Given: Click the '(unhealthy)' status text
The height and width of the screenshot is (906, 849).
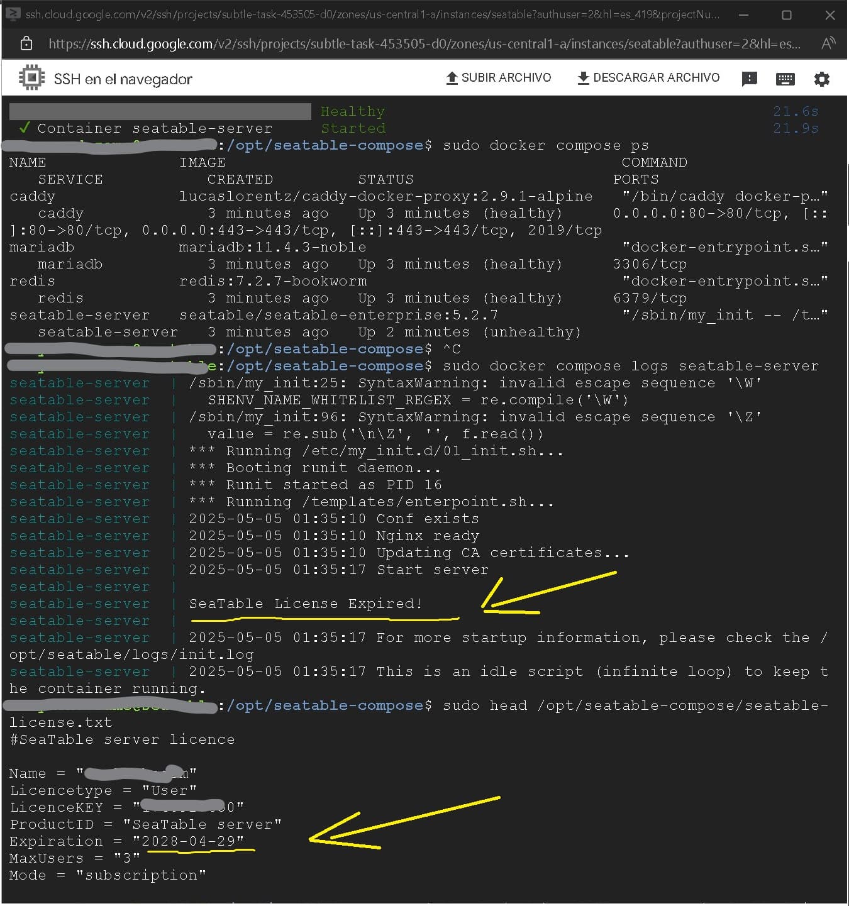Looking at the screenshot, I should pos(531,332).
